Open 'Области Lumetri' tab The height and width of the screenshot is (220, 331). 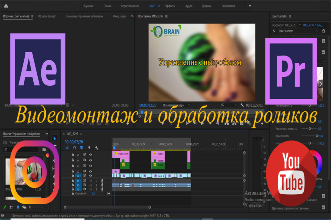47,16
